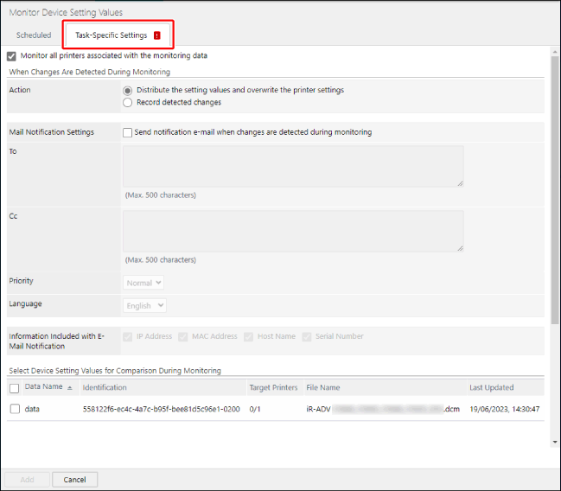Click the Add button

[x=26, y=479]
